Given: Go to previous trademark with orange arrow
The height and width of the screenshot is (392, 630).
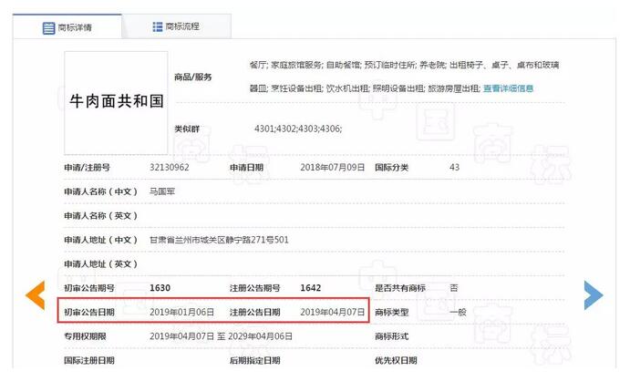Looking at the screenshot, I should 36,295.
